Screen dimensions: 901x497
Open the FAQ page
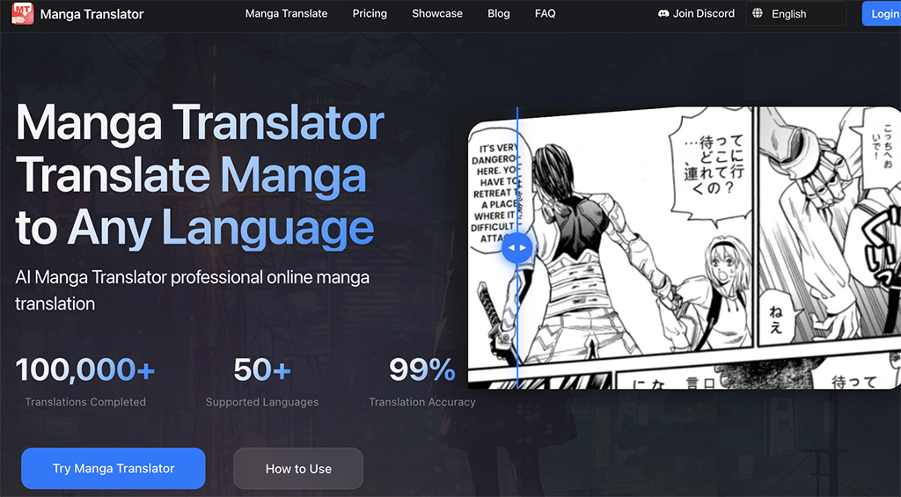click(x=546, y=13)
